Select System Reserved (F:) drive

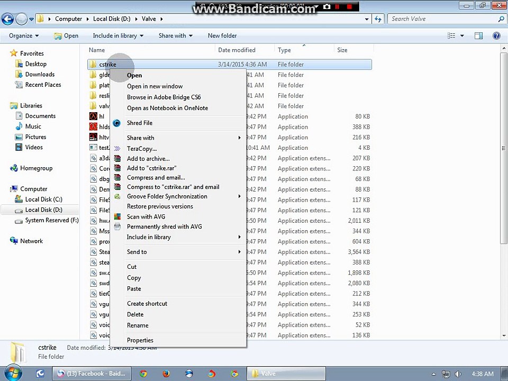(52, 220)
